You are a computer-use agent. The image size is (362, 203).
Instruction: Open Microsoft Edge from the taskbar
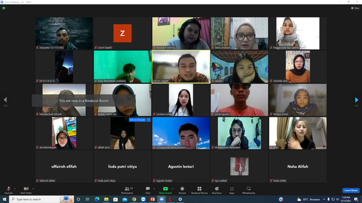(97, 199)
